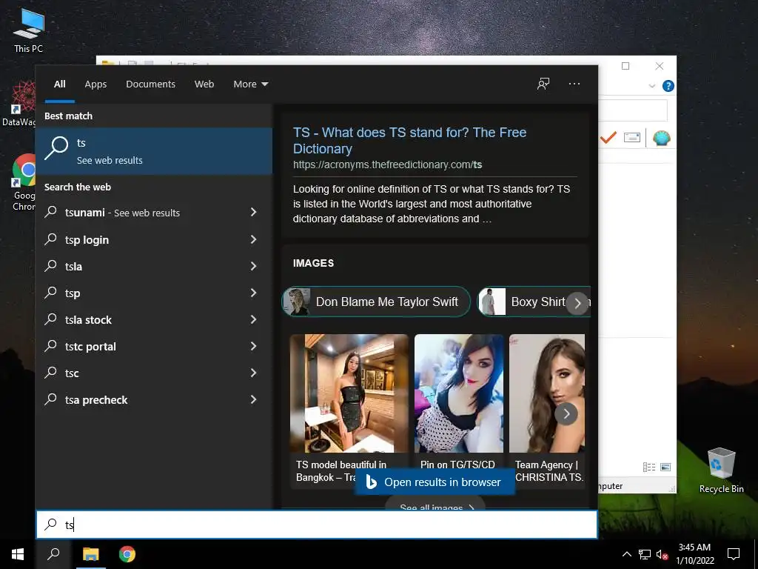Click the card icon in background window toolbar

[632, 138]
